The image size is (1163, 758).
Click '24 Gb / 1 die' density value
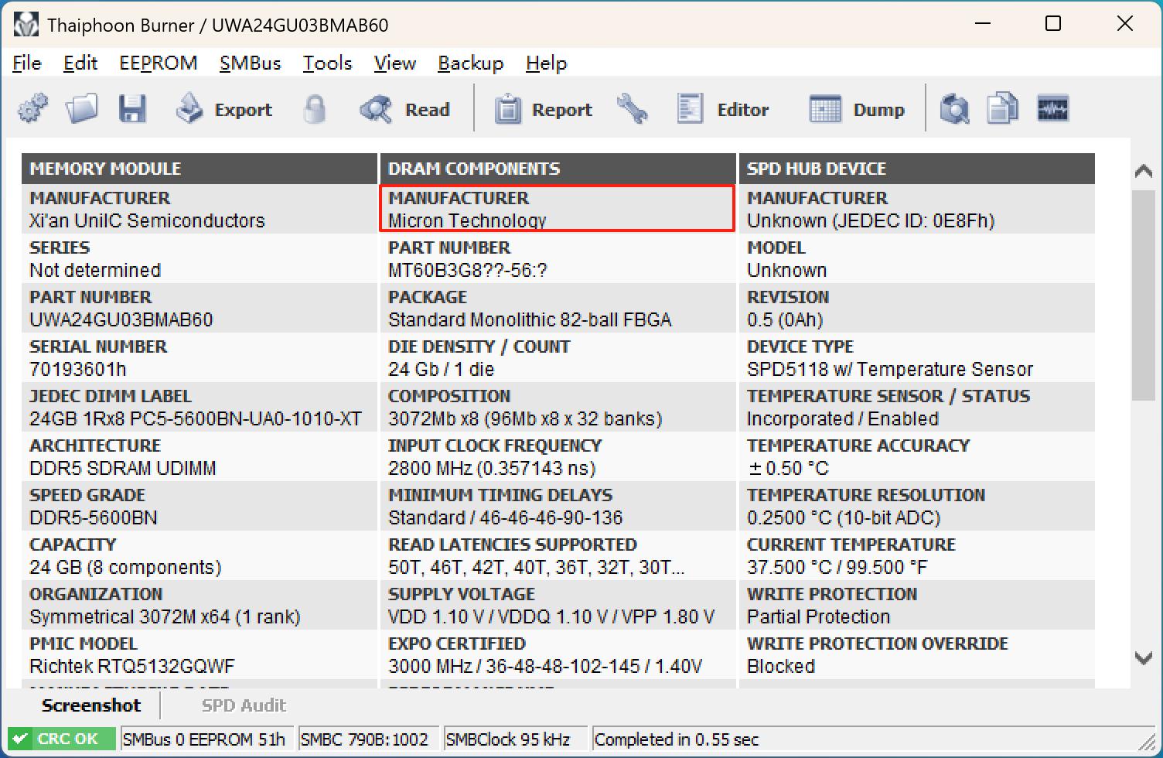[x=441, y=370]
